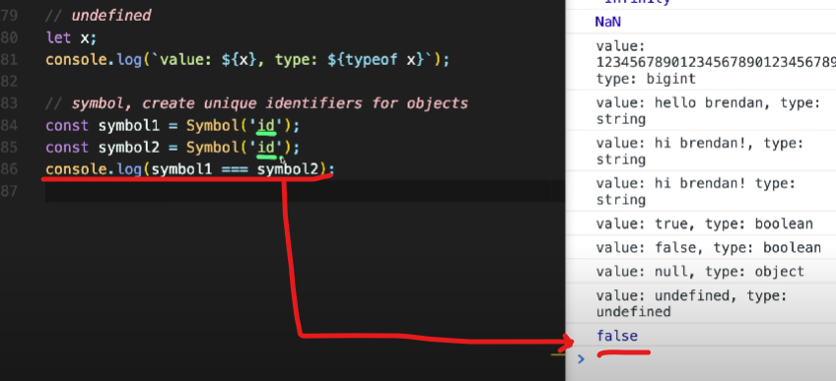
Task: Click the 'const symbol2' declaration line
Action: [x=174, y=148]
